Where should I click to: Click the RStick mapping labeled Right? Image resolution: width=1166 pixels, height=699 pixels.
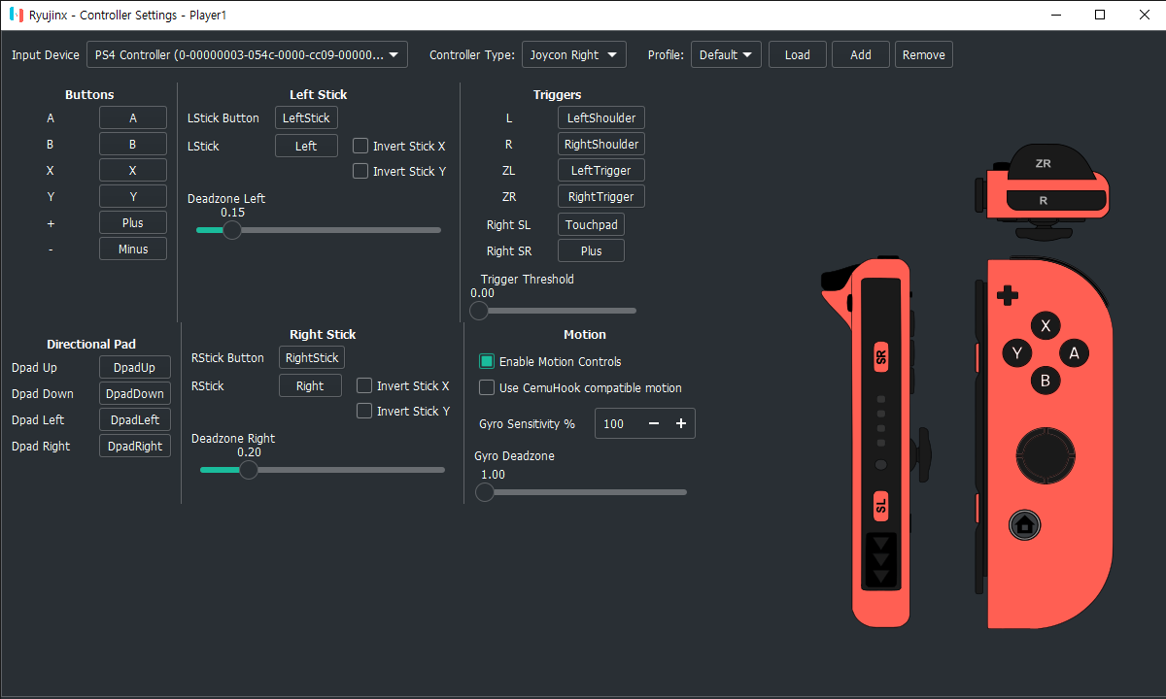click(310, 385)
